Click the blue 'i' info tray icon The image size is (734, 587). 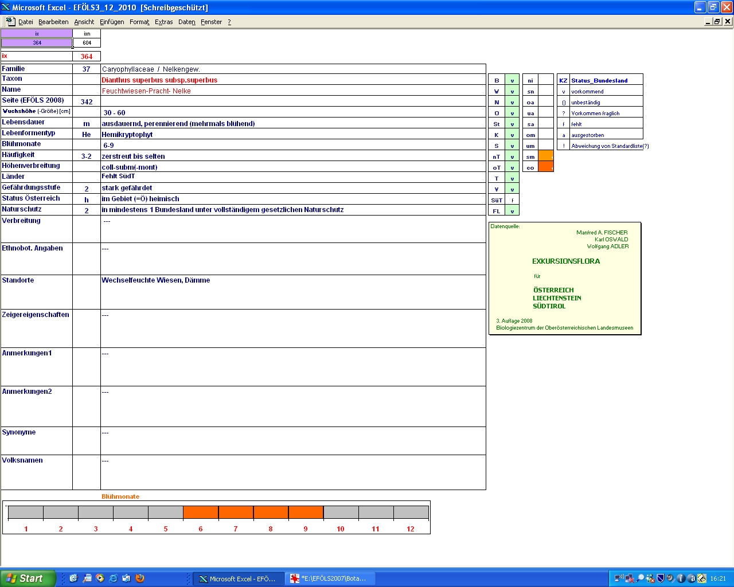[x=681, y=578]
